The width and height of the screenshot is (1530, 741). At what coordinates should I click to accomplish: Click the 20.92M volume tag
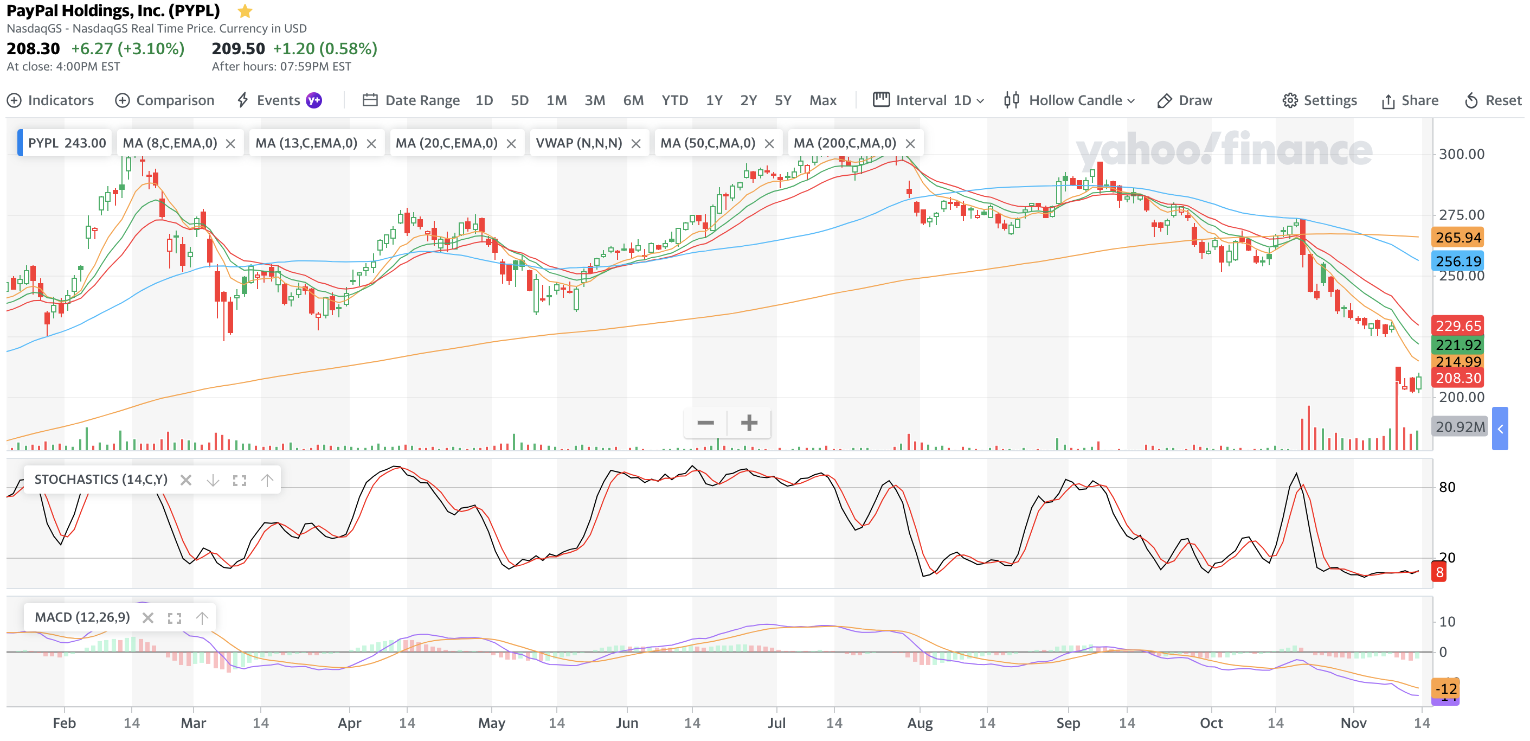pyautogui.click(x=1460, y=427)
